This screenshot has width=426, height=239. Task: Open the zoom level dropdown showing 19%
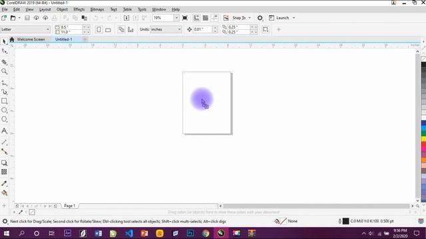click(x=176, y=18)
